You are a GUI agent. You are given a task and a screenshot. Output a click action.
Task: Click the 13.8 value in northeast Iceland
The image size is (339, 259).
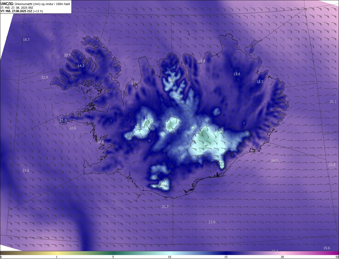pos(237,74)
